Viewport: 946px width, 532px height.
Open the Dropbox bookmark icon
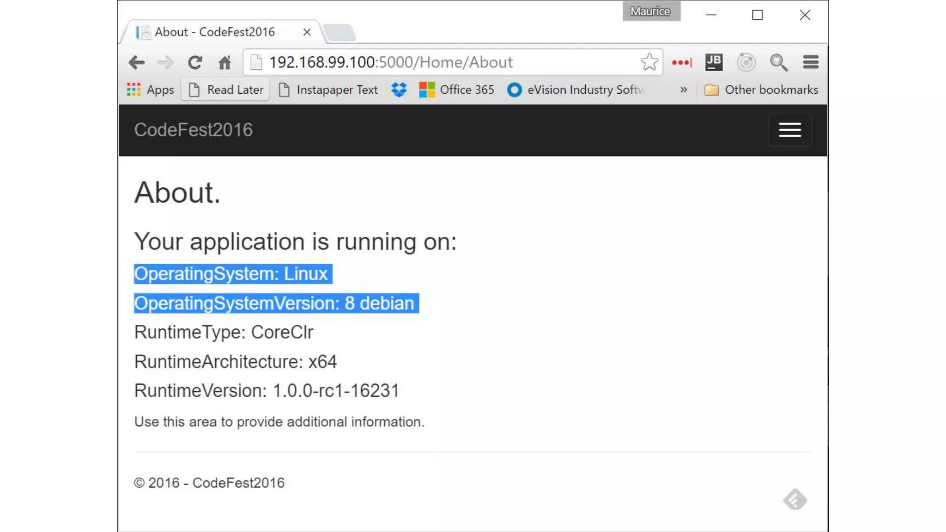click(x=399, y=90)
